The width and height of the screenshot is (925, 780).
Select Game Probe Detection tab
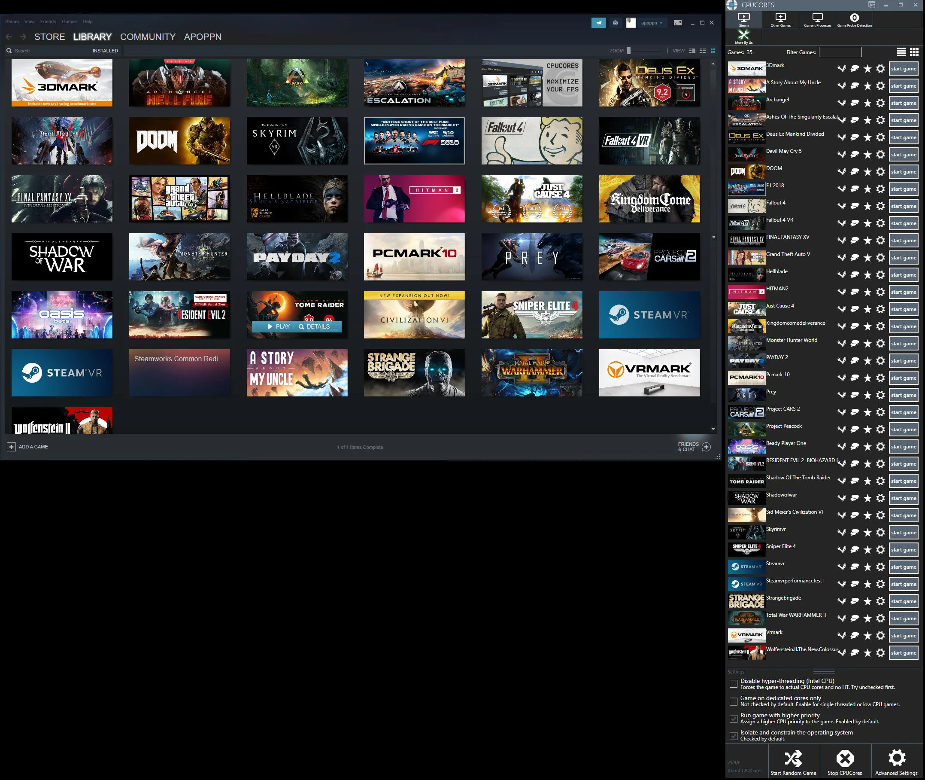click(x=854, y=20)
